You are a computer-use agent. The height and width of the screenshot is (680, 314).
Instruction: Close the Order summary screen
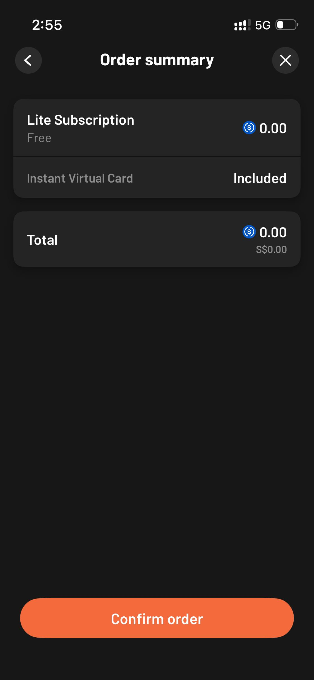[285, 60]
